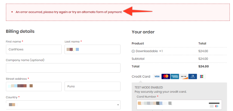Click the Diners Club logo
Viewport: 233px width, 111px height.
(193, 76)
